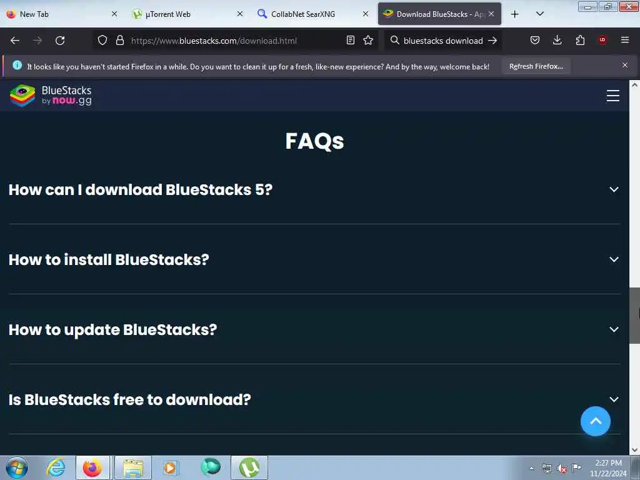Open the Pocket save icon
The image size is (640, 480).
coord(535,41)
